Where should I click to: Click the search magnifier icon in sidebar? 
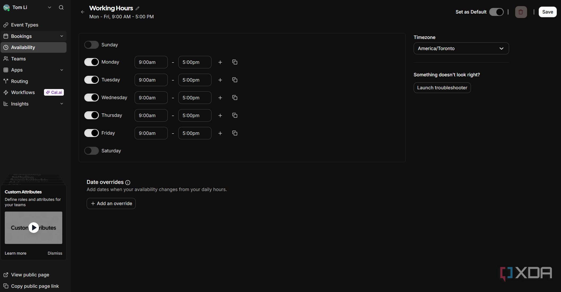61,7
